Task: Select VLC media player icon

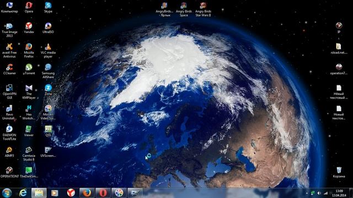Action: [x=48, y=51]
